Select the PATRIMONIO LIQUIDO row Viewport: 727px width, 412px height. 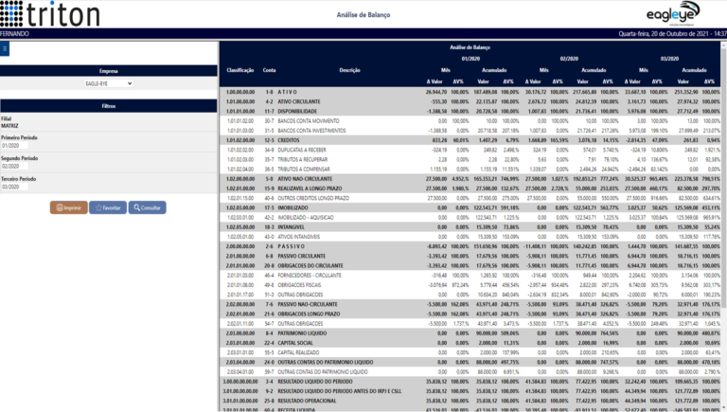click(x=470, y=333)
